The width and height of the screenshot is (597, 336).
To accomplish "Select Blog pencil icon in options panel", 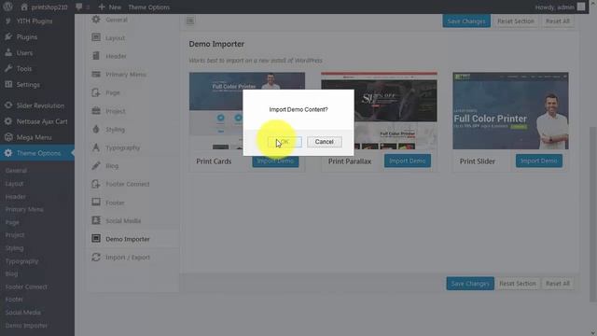I will pos(96,165).
